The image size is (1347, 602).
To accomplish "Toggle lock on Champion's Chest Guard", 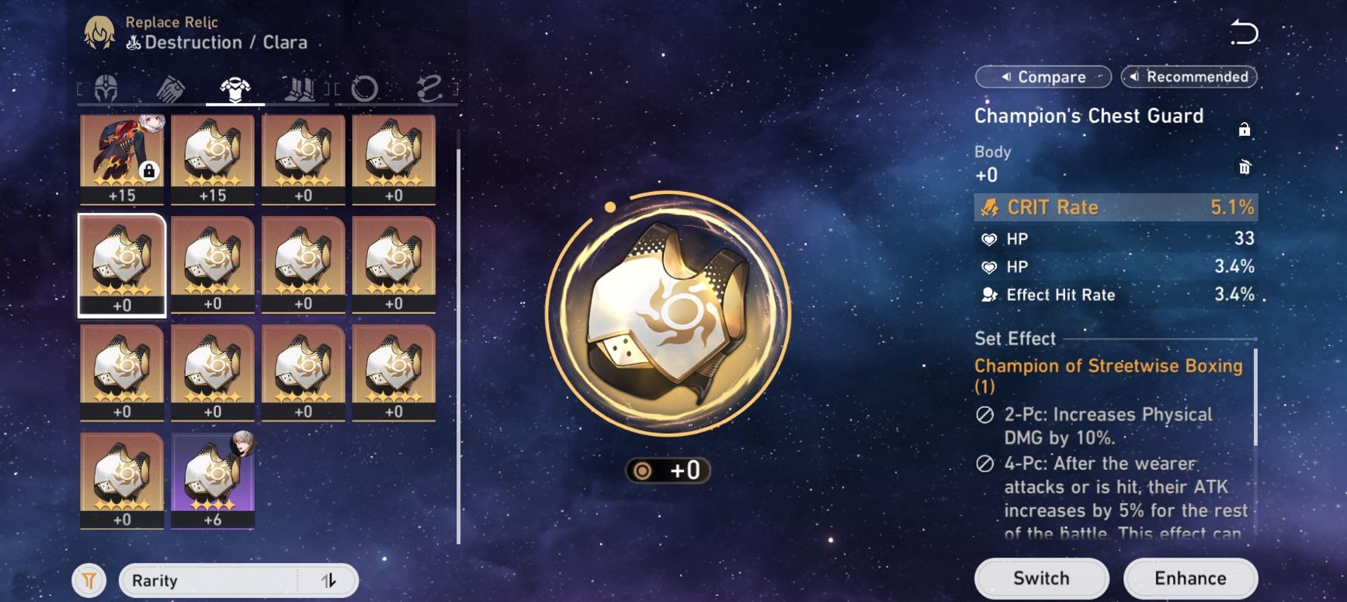I will tap(1245, 129).
